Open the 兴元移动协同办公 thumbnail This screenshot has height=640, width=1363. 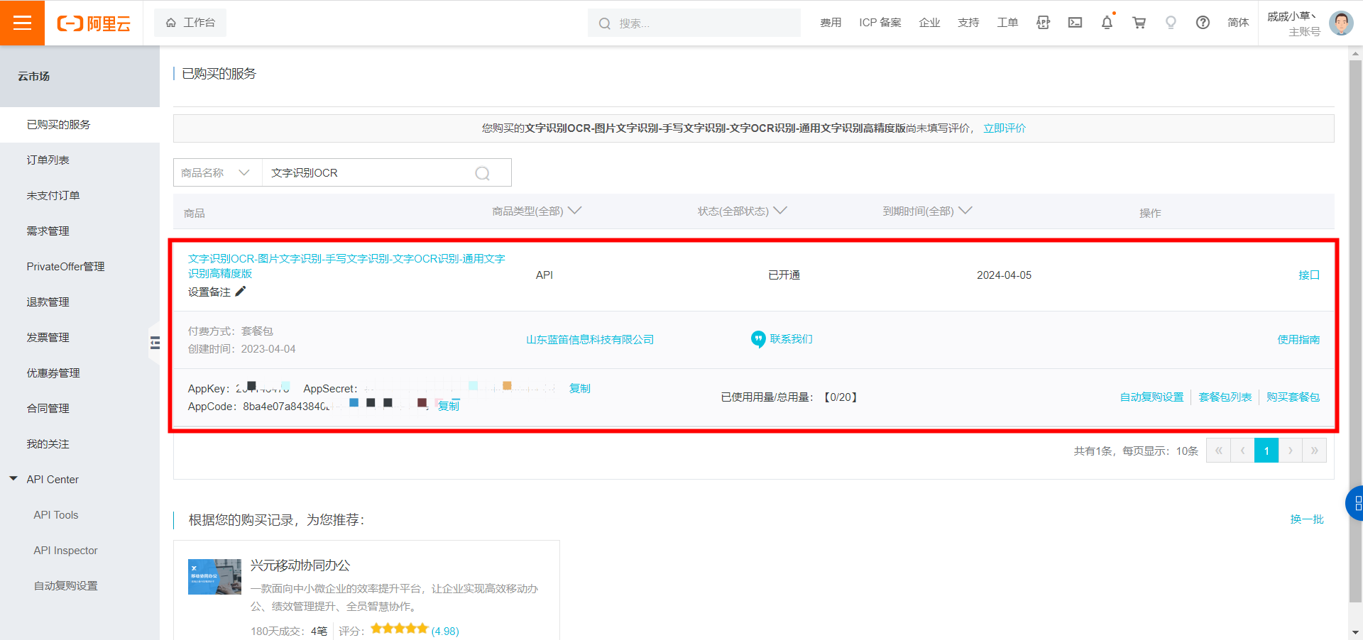(214, 577)
